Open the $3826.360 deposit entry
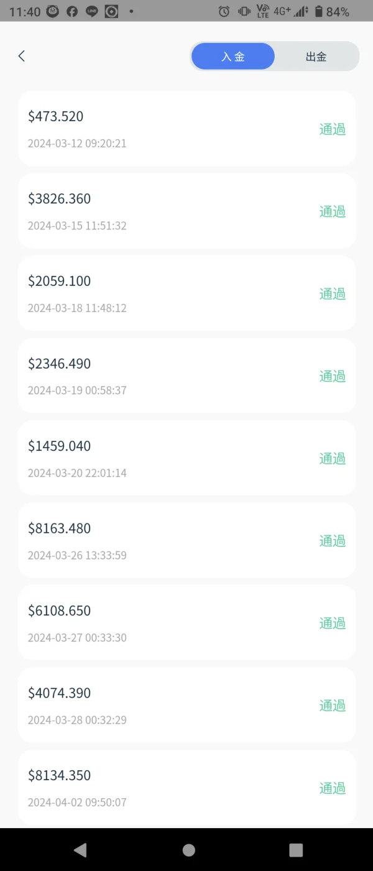 (186, 211)
